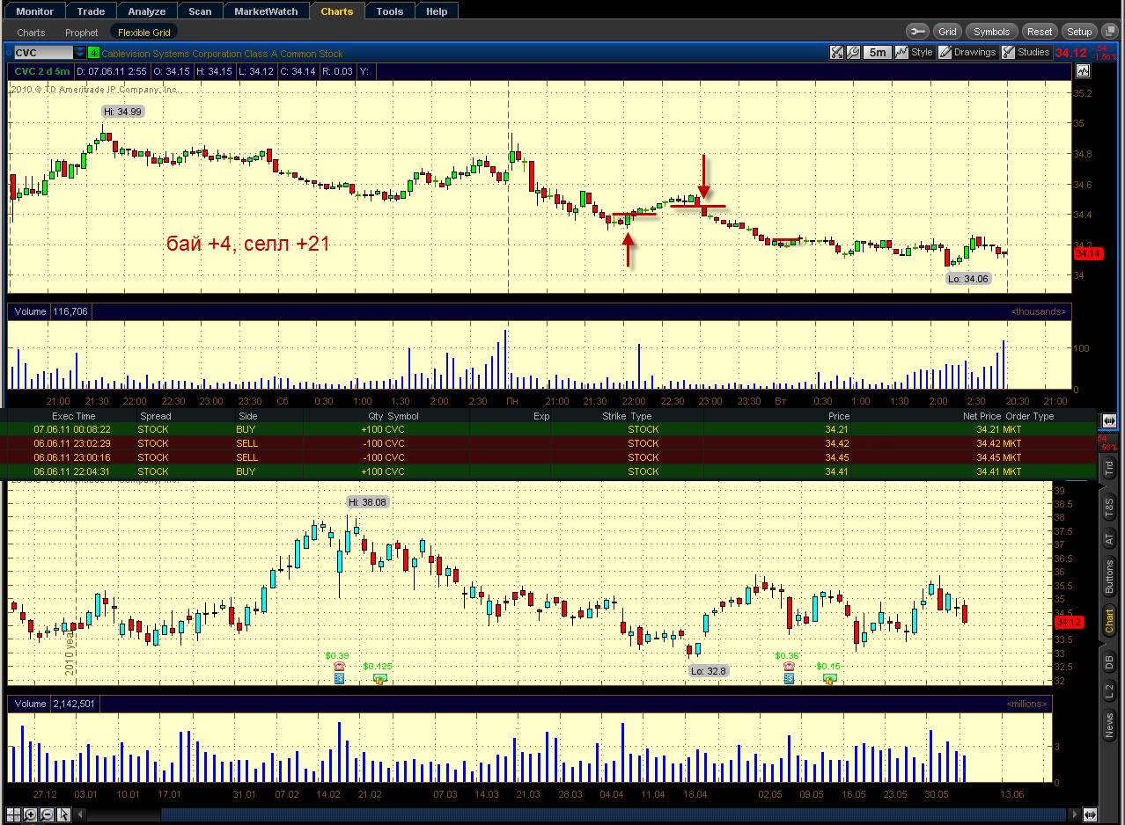This screenshot has width=1125, height=825.
Task: Select the Chart sidebar tab
Action: point(1109,621)
